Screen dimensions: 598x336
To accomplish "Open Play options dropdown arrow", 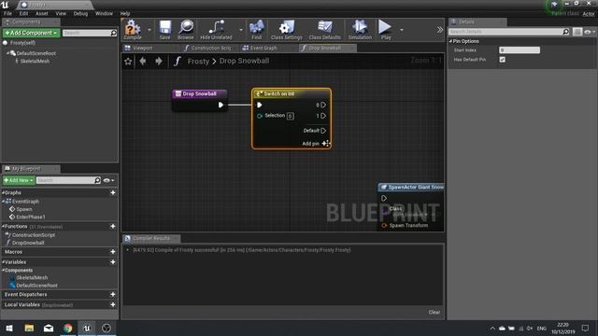I will click(401, 30).
